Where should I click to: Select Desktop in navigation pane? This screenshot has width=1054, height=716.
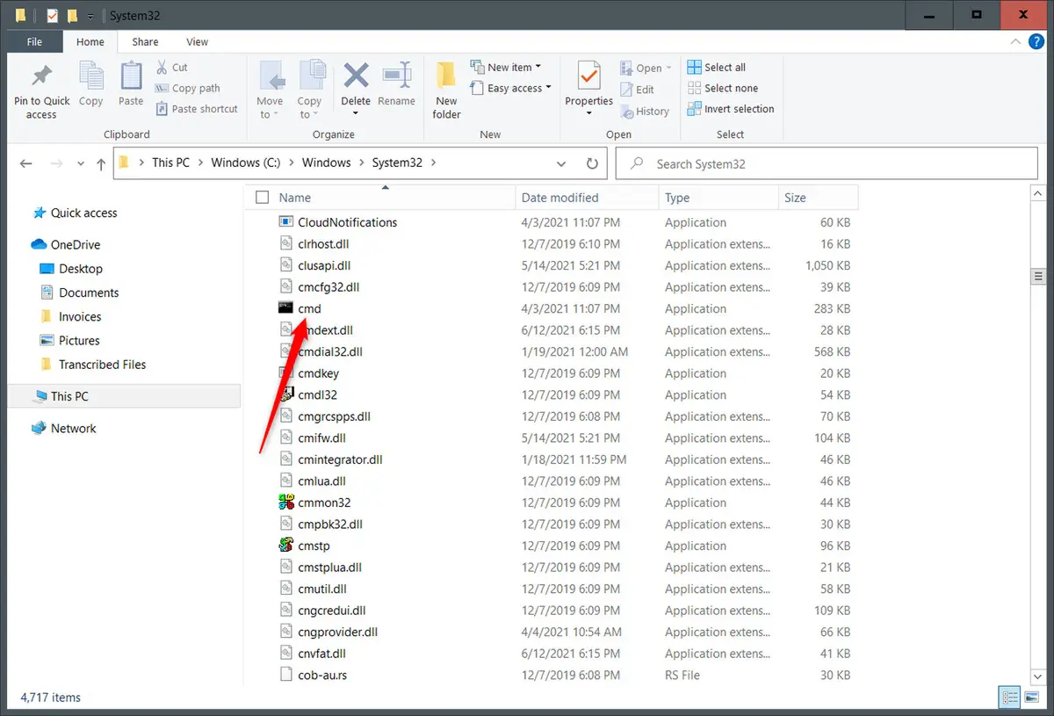tap(81, 269)
